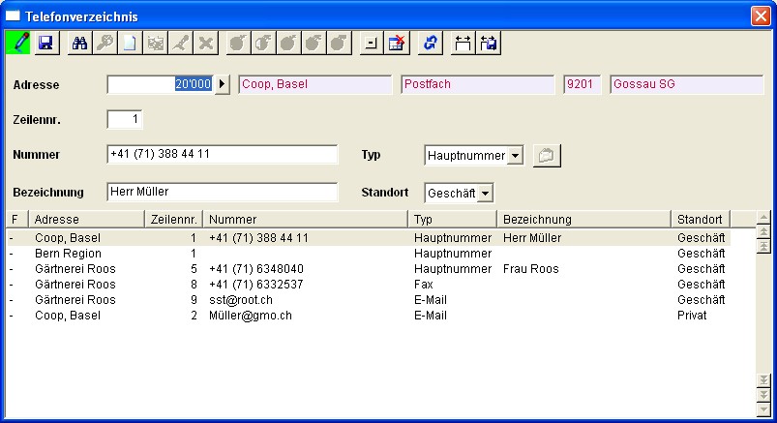Click the Bezeichnung field with Herr Müller
The width and height of the screenshot is (777, 423).
pyautogui.click(x=222, y=192)
